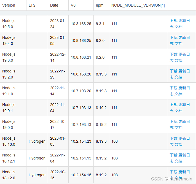The height and width of the screenshot is (184, 196).
Task: Click the Node.js 19.0.0 version cell
Action: 13,125
